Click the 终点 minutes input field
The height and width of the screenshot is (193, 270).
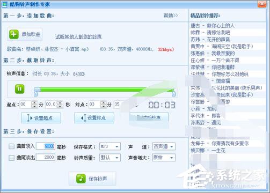click(95, 105)
